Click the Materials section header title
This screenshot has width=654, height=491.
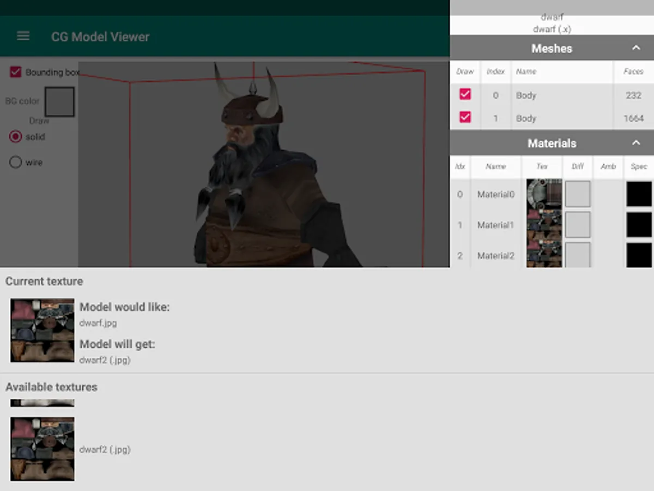pos(552,143)
